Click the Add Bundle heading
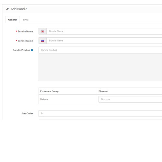Image resolution: width=162 pixels, height=162 pixels. pos(19,9)
